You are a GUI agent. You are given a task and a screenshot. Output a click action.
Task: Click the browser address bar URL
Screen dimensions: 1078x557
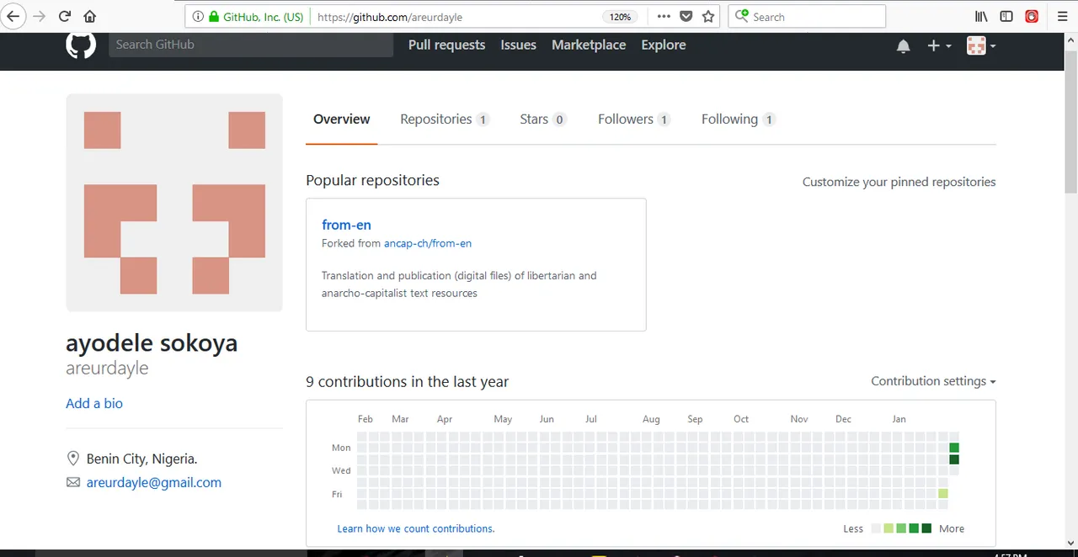coord(390,17)
